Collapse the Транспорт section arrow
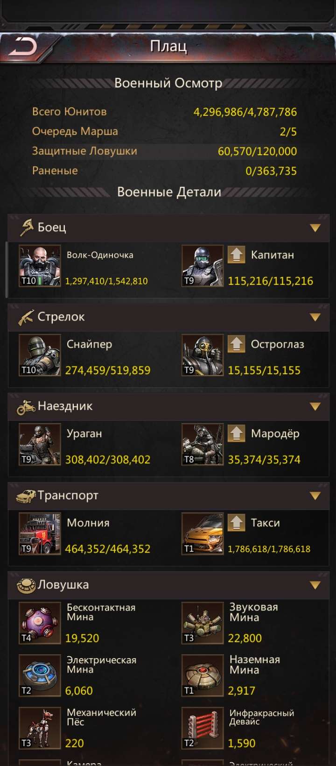The width and height of the screenshot is (336, 766). pyautogui.click(x=315, y=496)
